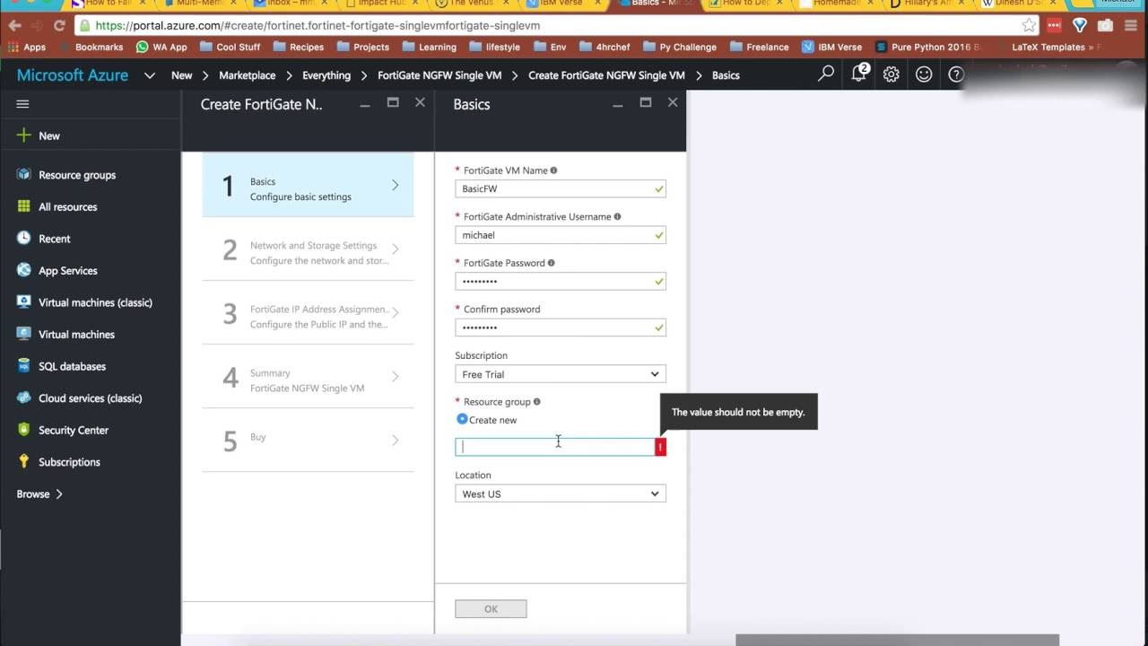Image resolution: width=1148 pixels, height=646 pixels.
Task: Click the Virtual machines monitor icon
Action: [23, 334]
